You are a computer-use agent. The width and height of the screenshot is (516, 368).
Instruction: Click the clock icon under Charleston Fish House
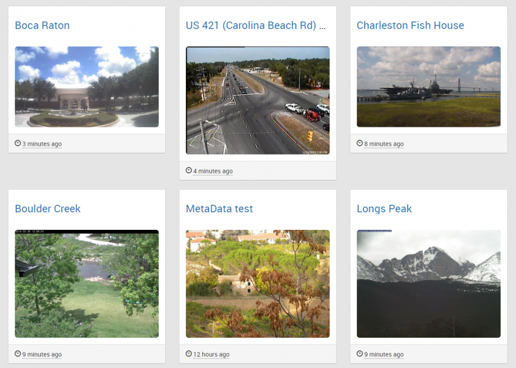360,143
